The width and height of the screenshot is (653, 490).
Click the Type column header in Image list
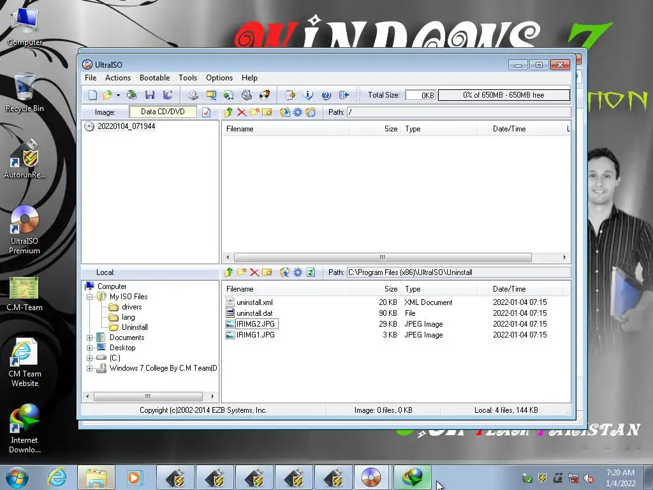click(x=439, y=129)
